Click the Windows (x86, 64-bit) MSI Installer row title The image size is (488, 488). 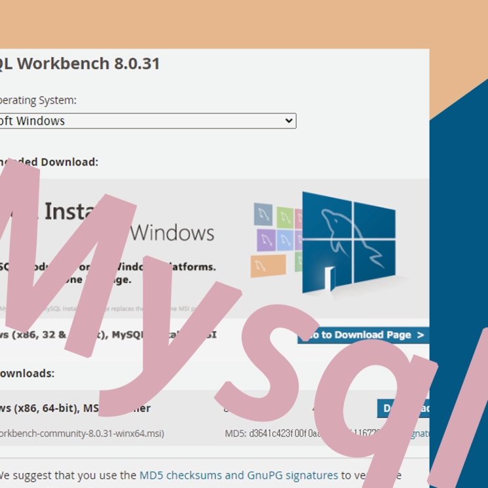75,409
